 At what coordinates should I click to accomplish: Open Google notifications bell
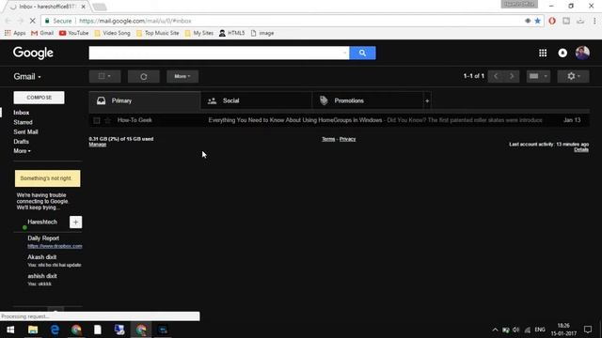pyautogui.click(x=562, y=53)
